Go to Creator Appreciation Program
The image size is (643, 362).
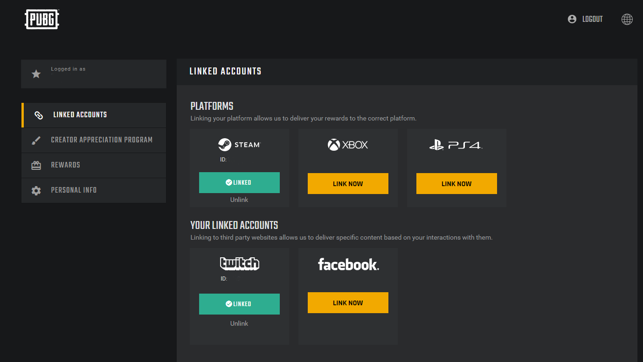[102, 140]
